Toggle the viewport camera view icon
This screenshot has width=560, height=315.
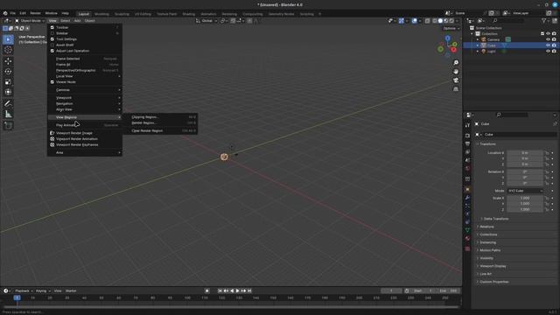pos(456,80)
